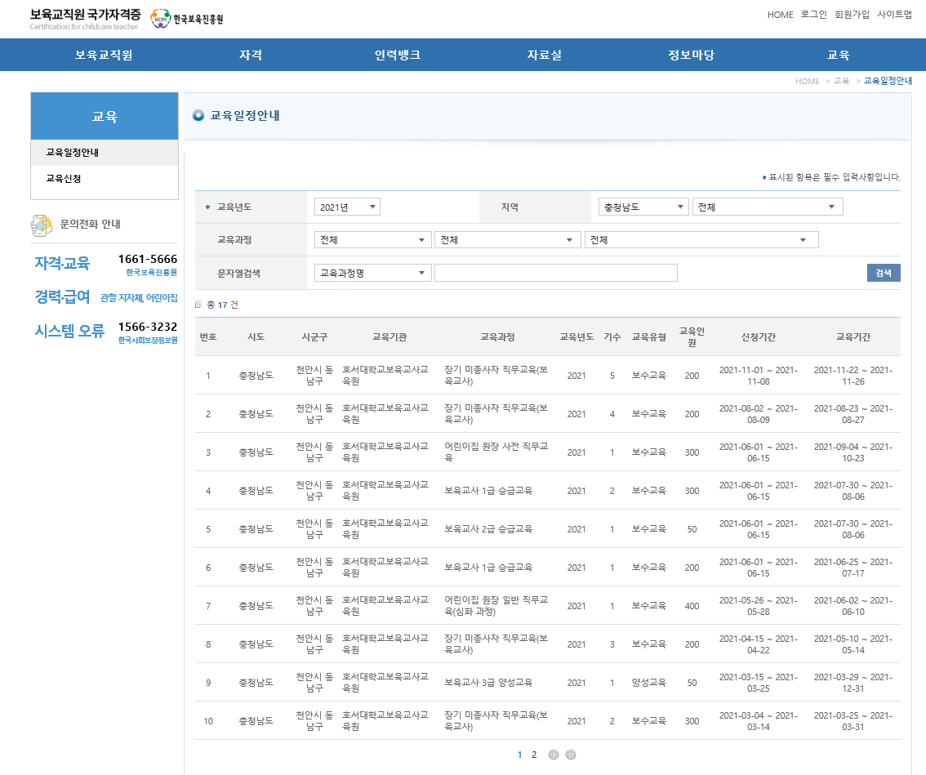
Task: Click the '400' 교육인원 cell in row 7
Action: (692, 606)
